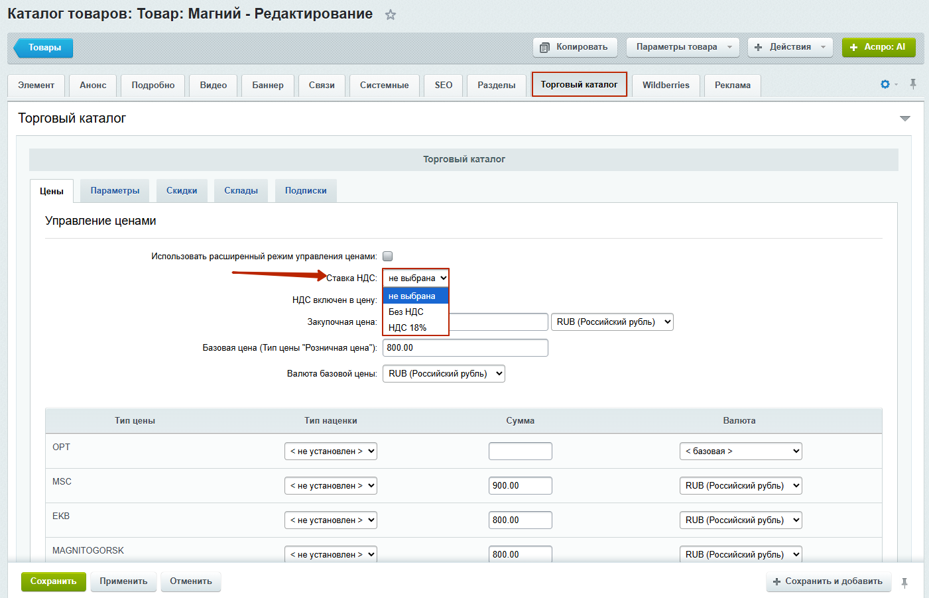Viewport: 929px width, 598px height.
Task: Switch to the Склады tab
Action: tap(241, 191)
